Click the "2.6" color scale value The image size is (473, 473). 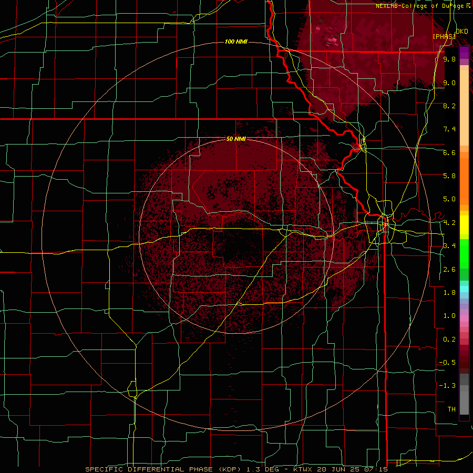tap(449, 270)
